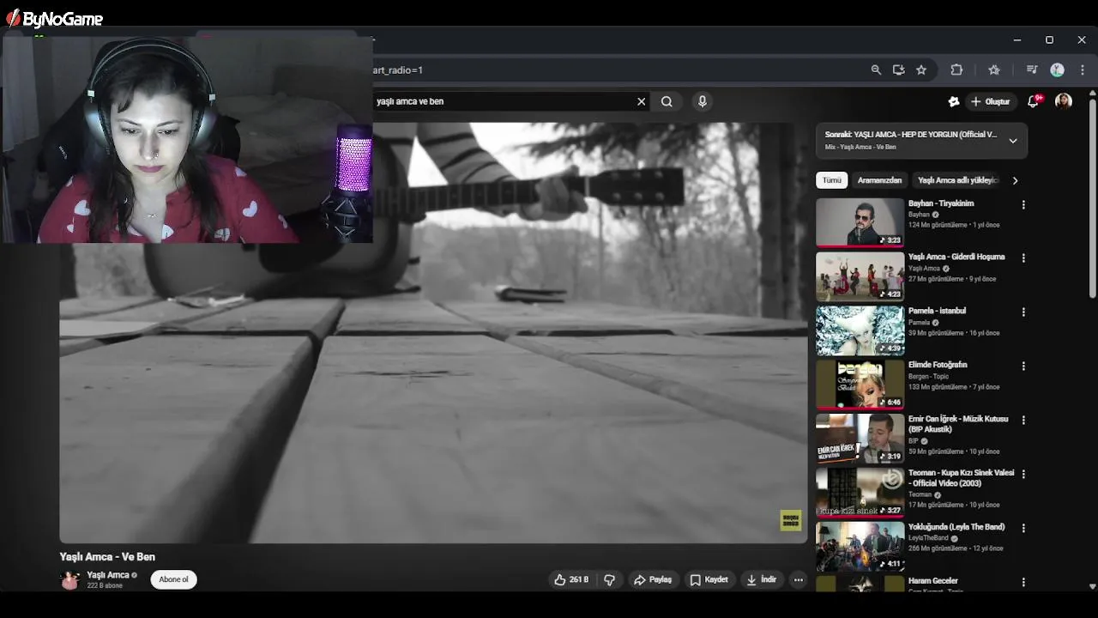Open the Chrome three-dot menu

click(x=1083, y=70)
